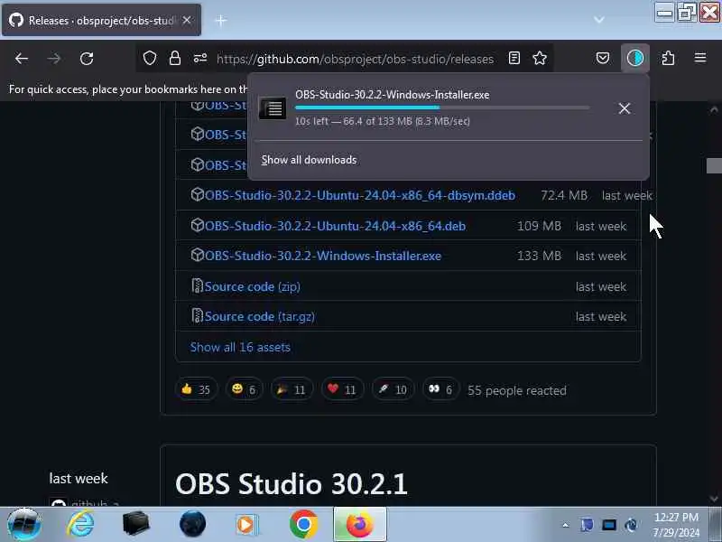Click the download progress bar
The image size is (722, 542).
click(x=442, y=107)
